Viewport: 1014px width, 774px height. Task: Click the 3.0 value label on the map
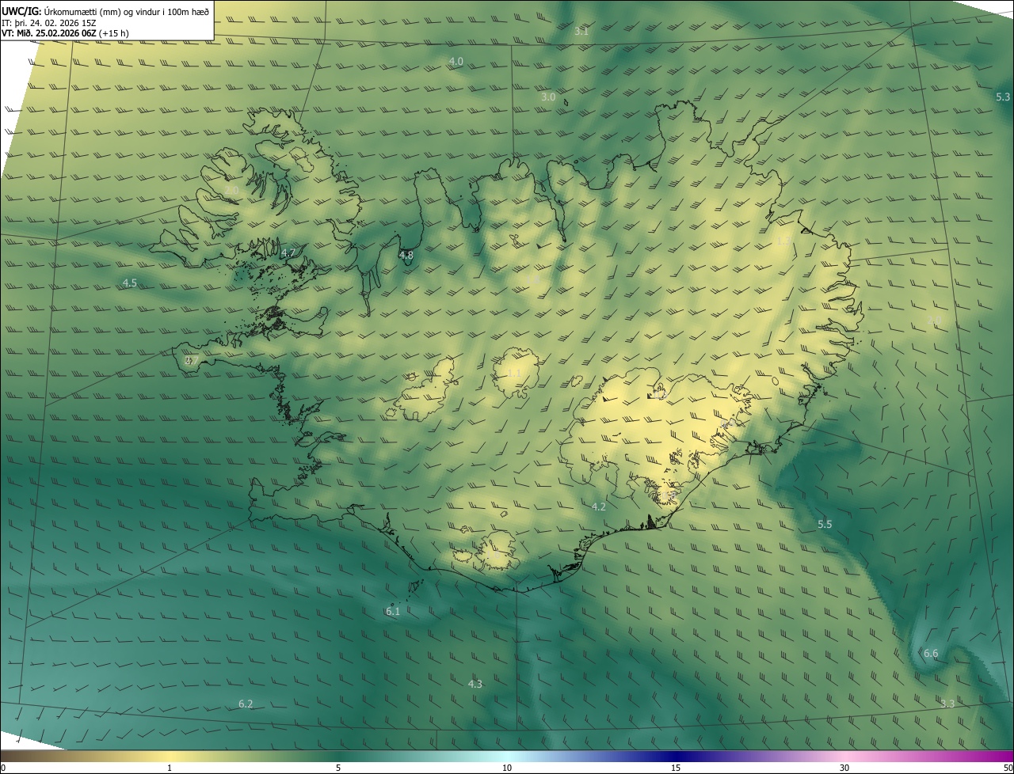pos(548,97)
